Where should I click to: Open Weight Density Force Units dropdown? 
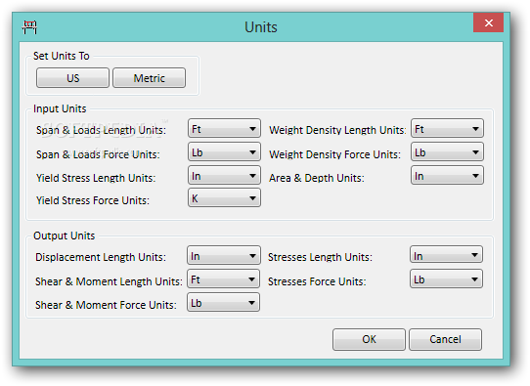(x=447, y=152)
